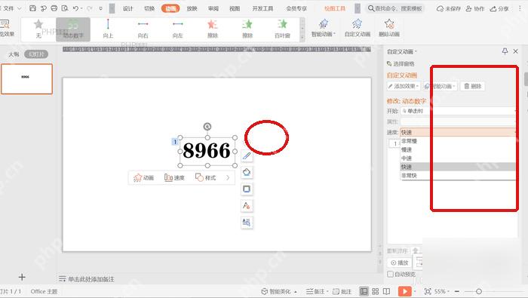Viewport: 528px width, 298px height.
Task: Toggle the 自动预览 checkbox
Action: pyautogui.click(x=390, y=275)
